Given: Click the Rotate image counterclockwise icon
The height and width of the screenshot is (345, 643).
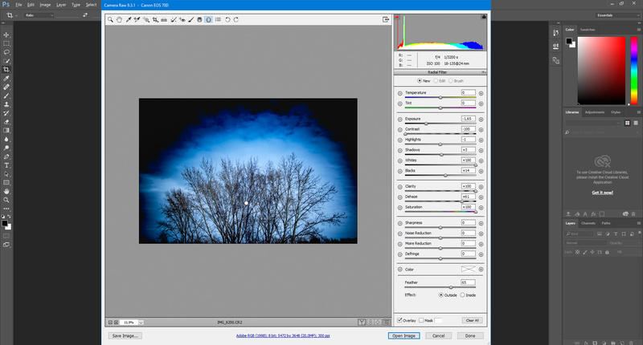Looking at the screenshot, I should 227,18.
